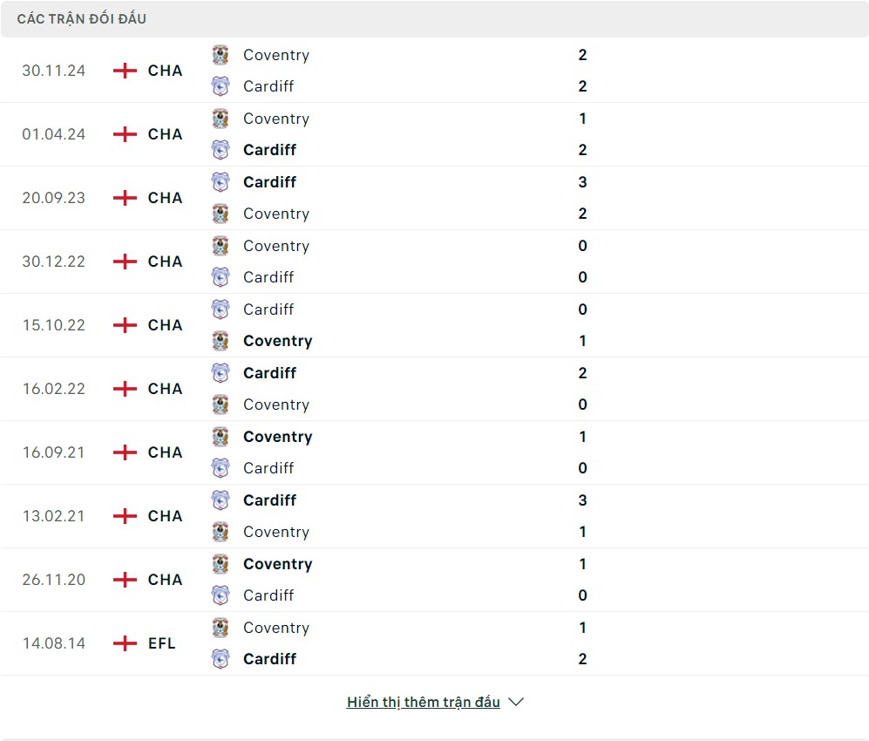This screenshot has width=869, height=741.
Task: Click England flag for 16.02.22 match
Action: tap(126, 389)
